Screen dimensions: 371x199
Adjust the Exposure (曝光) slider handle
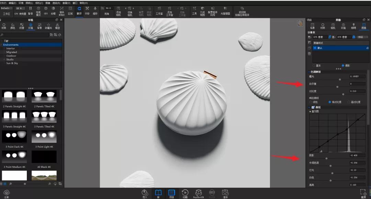[x=340, y=80]
